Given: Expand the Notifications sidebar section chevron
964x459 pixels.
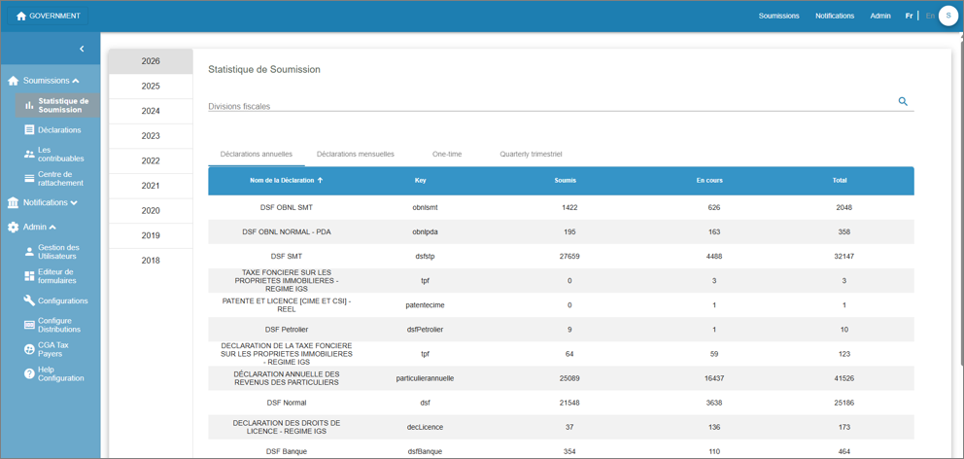Looking at the screenshot, I should pos(74,202).
